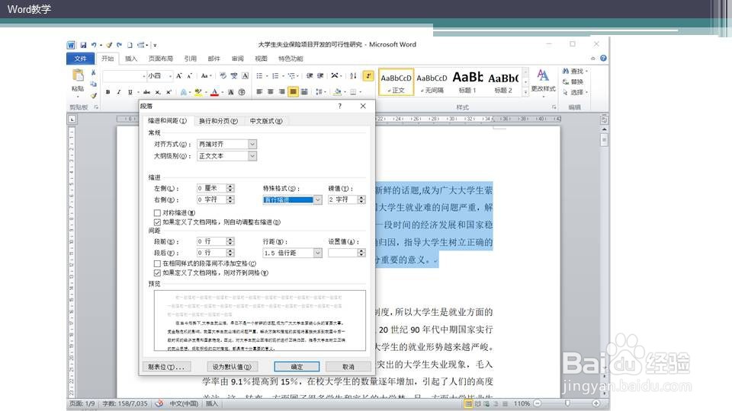Apply Underline formatting button
Viewport: 732px width, 411px height.
click(130, 92)
